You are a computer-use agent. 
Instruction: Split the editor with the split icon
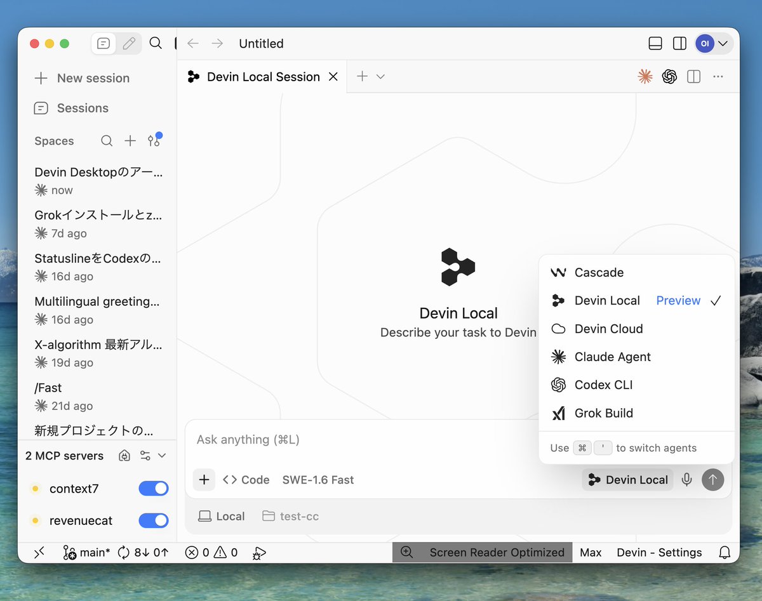click(694, 77)
